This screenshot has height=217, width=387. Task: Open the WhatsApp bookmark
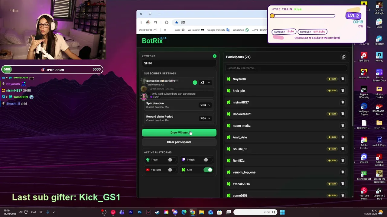241,30
